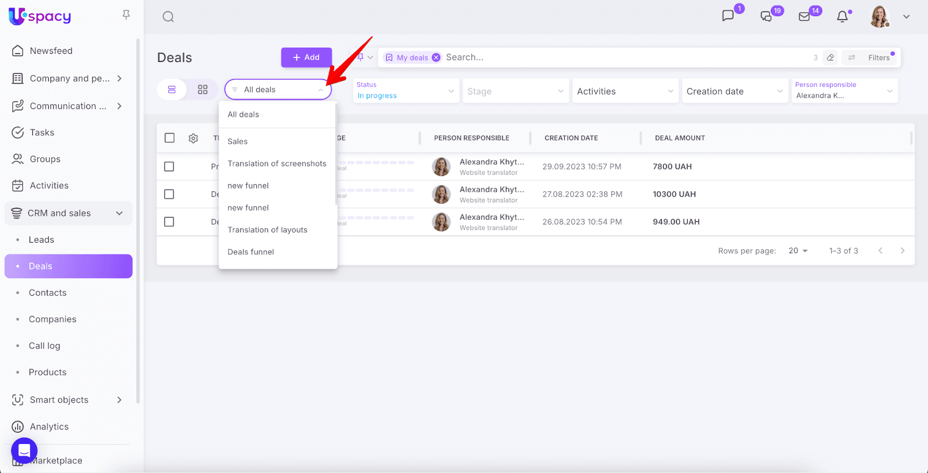Open the support chat widget bubble

(x=24, y=450)
